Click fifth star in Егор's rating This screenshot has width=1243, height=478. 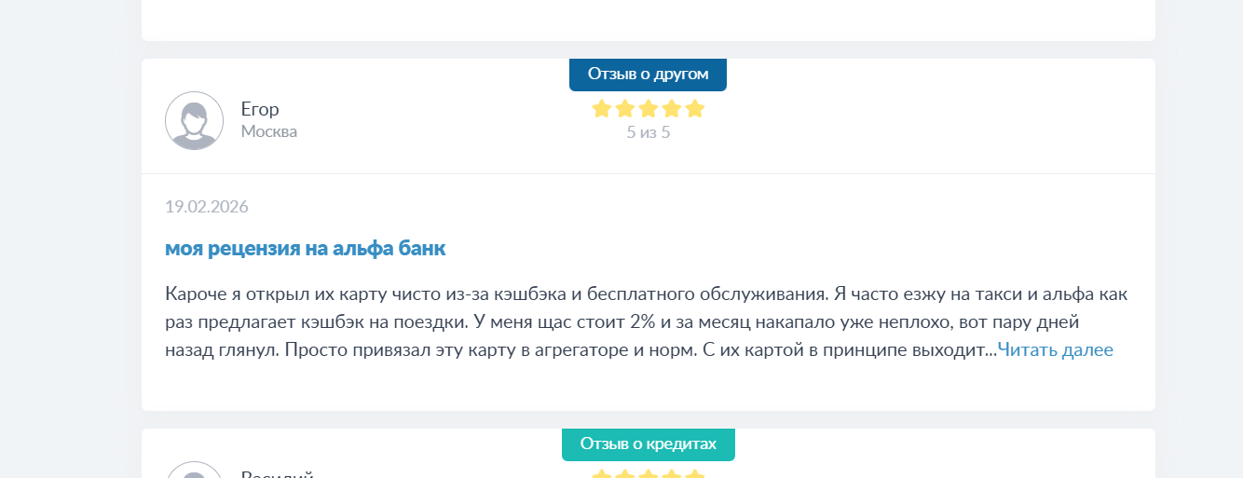click(695, 109)
